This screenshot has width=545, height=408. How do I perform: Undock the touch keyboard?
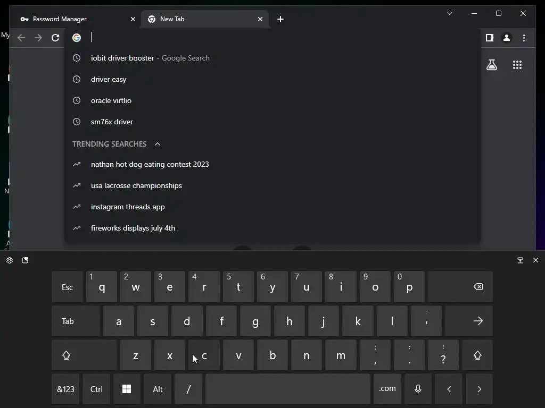520,260
